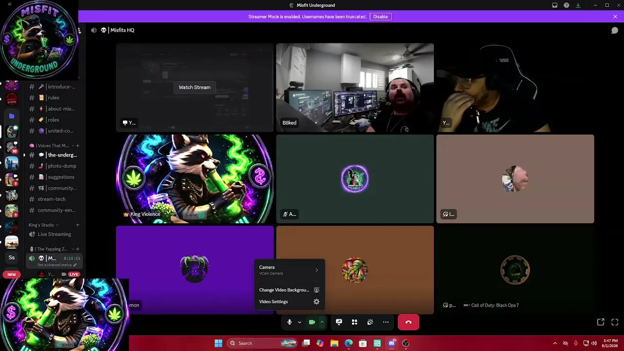
Task: Select King Violence's video tile
Action: (195, 179)
